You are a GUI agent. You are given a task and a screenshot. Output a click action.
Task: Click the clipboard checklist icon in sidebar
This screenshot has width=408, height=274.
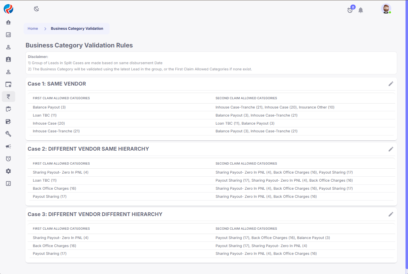(x=8, y=109)
